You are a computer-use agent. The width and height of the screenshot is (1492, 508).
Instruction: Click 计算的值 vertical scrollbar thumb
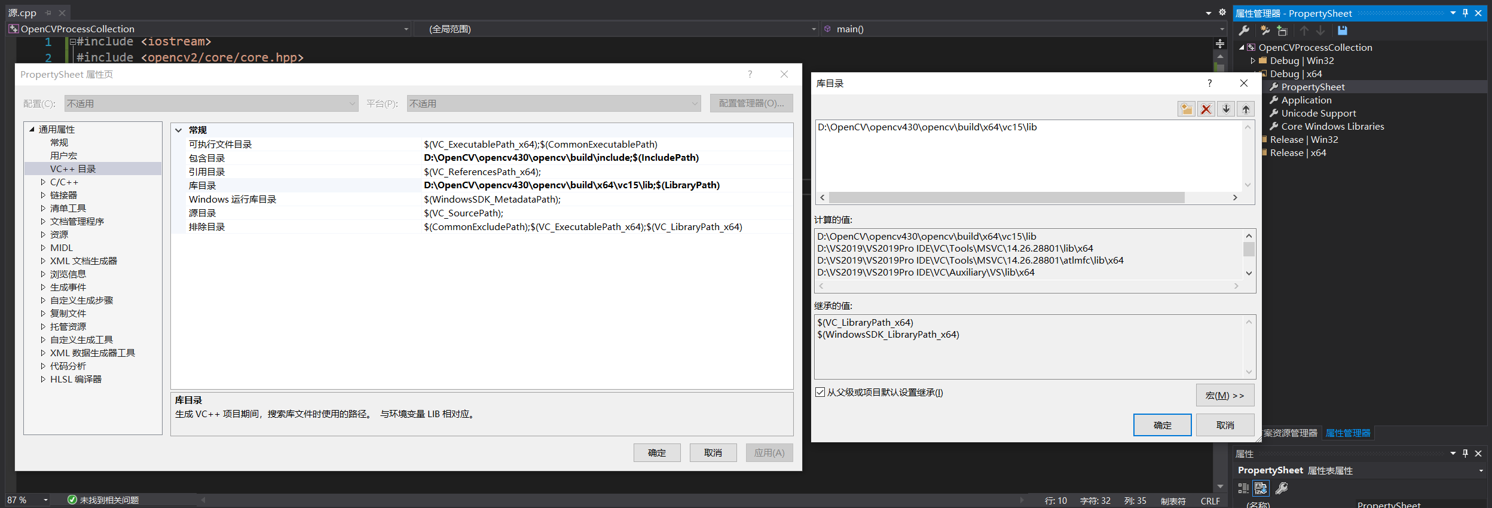[x=1248, y=249]
